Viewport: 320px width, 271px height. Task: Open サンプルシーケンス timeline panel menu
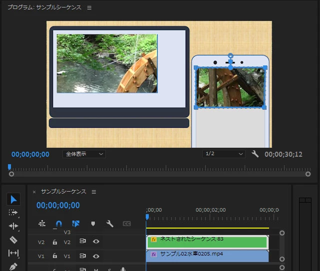pos(94,192)
